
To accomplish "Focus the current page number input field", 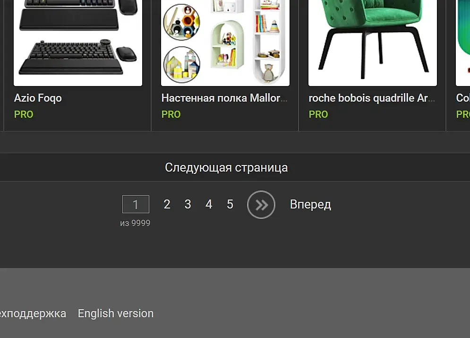I will [136, 204].
